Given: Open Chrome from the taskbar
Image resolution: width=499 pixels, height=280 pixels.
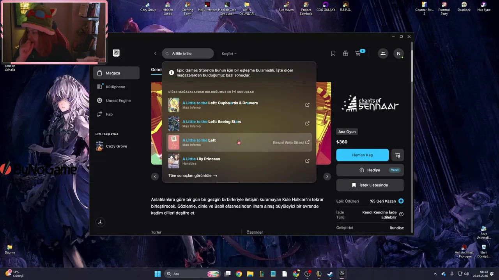Looking at the screenshot, I should (239, 274).
